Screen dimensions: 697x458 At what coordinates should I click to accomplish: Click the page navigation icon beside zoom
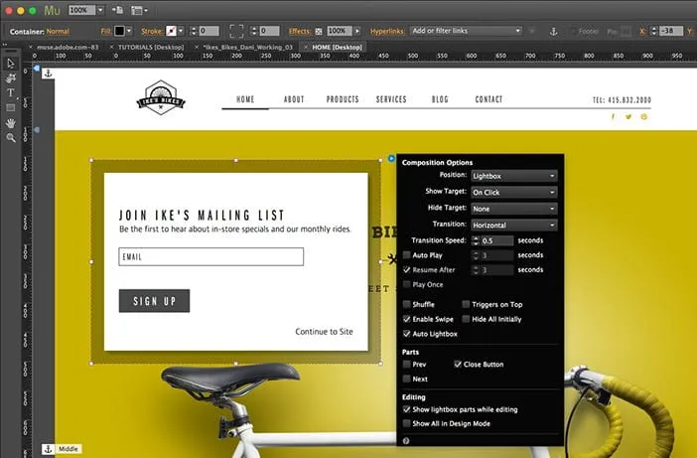tap(118, 10)
